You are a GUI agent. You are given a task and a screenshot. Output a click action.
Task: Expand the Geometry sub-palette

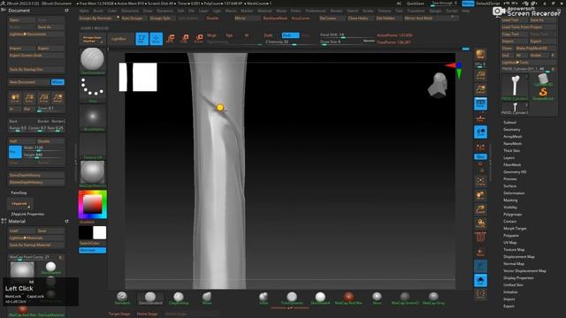(x=512, y=130)
